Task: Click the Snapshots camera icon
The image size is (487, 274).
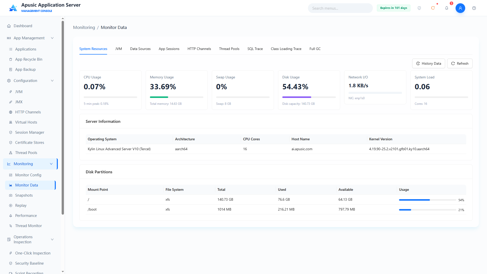Action: 11,195
